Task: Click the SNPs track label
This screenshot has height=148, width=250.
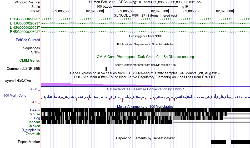Action: 36,52
